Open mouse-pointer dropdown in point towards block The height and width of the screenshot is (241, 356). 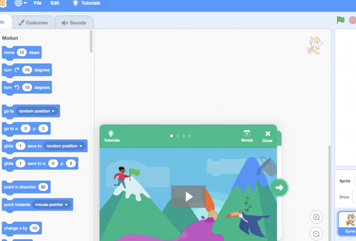(x=52, y=204)
